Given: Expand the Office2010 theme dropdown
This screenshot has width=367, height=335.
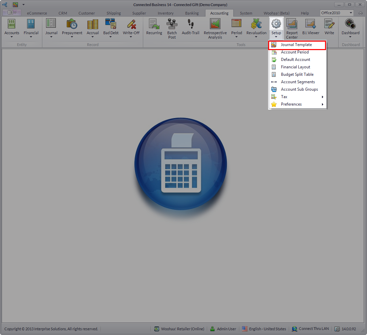Looking at the screenshot, I should [x=351, y=13].
